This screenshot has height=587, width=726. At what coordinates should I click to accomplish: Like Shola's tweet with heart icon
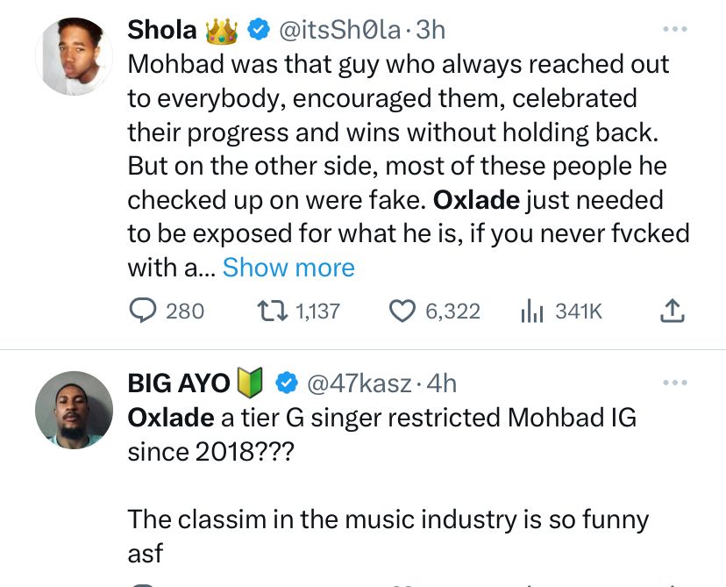(402, 311)
